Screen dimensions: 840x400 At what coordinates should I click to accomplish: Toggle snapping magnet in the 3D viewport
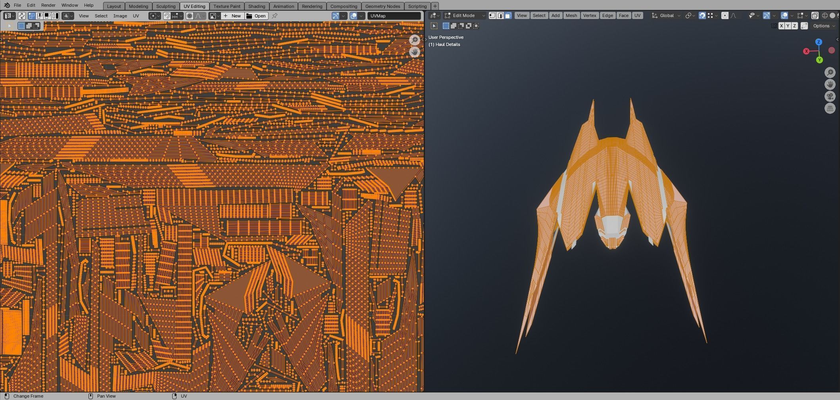[702, 15]
